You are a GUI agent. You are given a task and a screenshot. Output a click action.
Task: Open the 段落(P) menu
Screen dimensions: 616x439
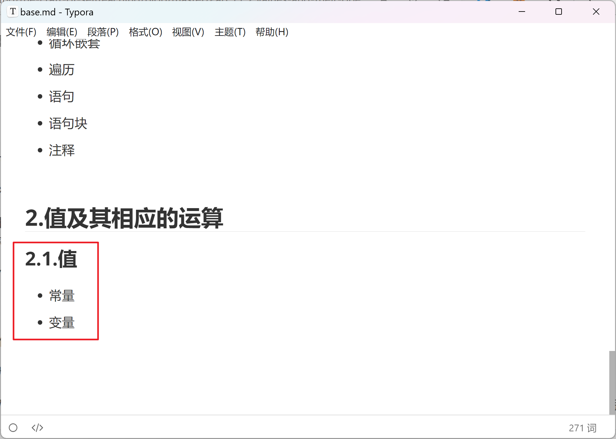pyautogui.click(x=103, y=32)
